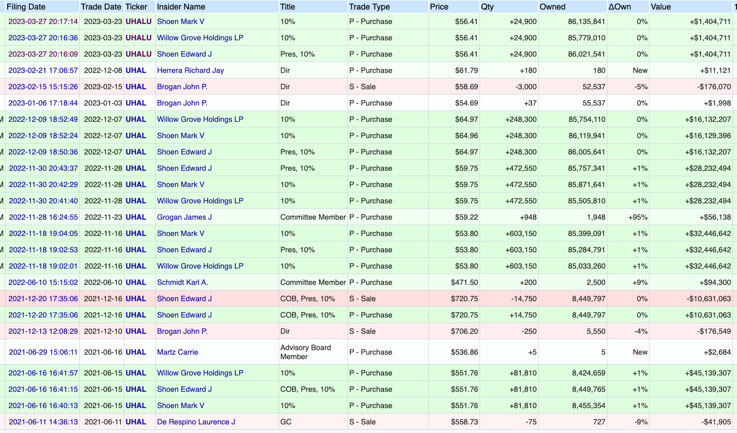Open Willow Grove Holdings LP filed 2022-11-30

[x=200, y=201]
